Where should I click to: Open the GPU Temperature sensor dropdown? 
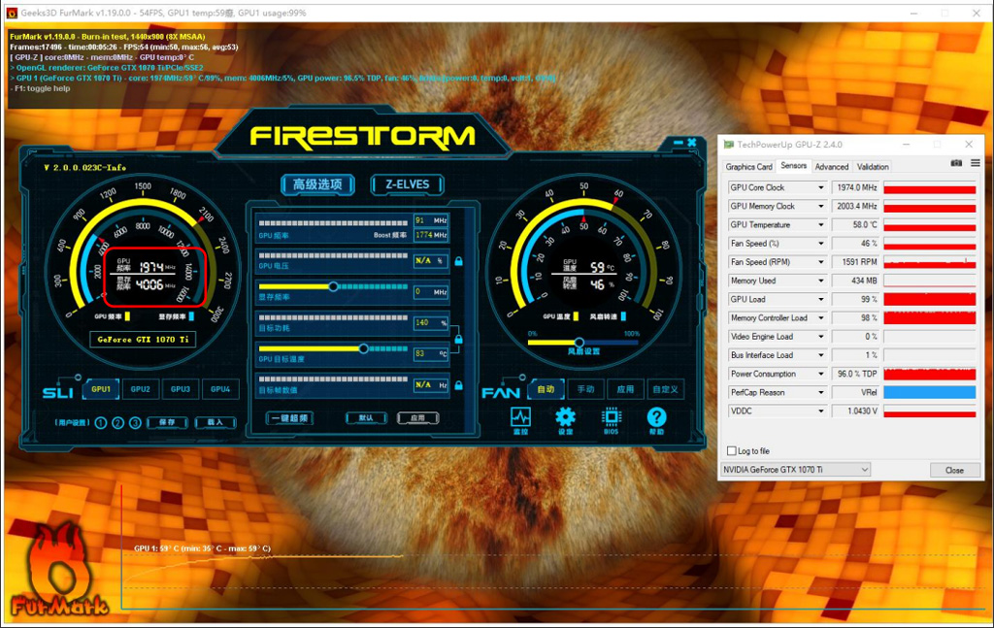[821, 225]
